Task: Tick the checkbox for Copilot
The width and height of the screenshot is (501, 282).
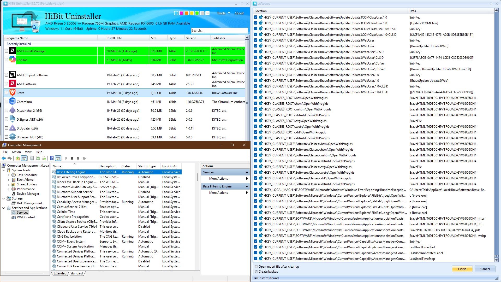Action: tap(7, 60)
